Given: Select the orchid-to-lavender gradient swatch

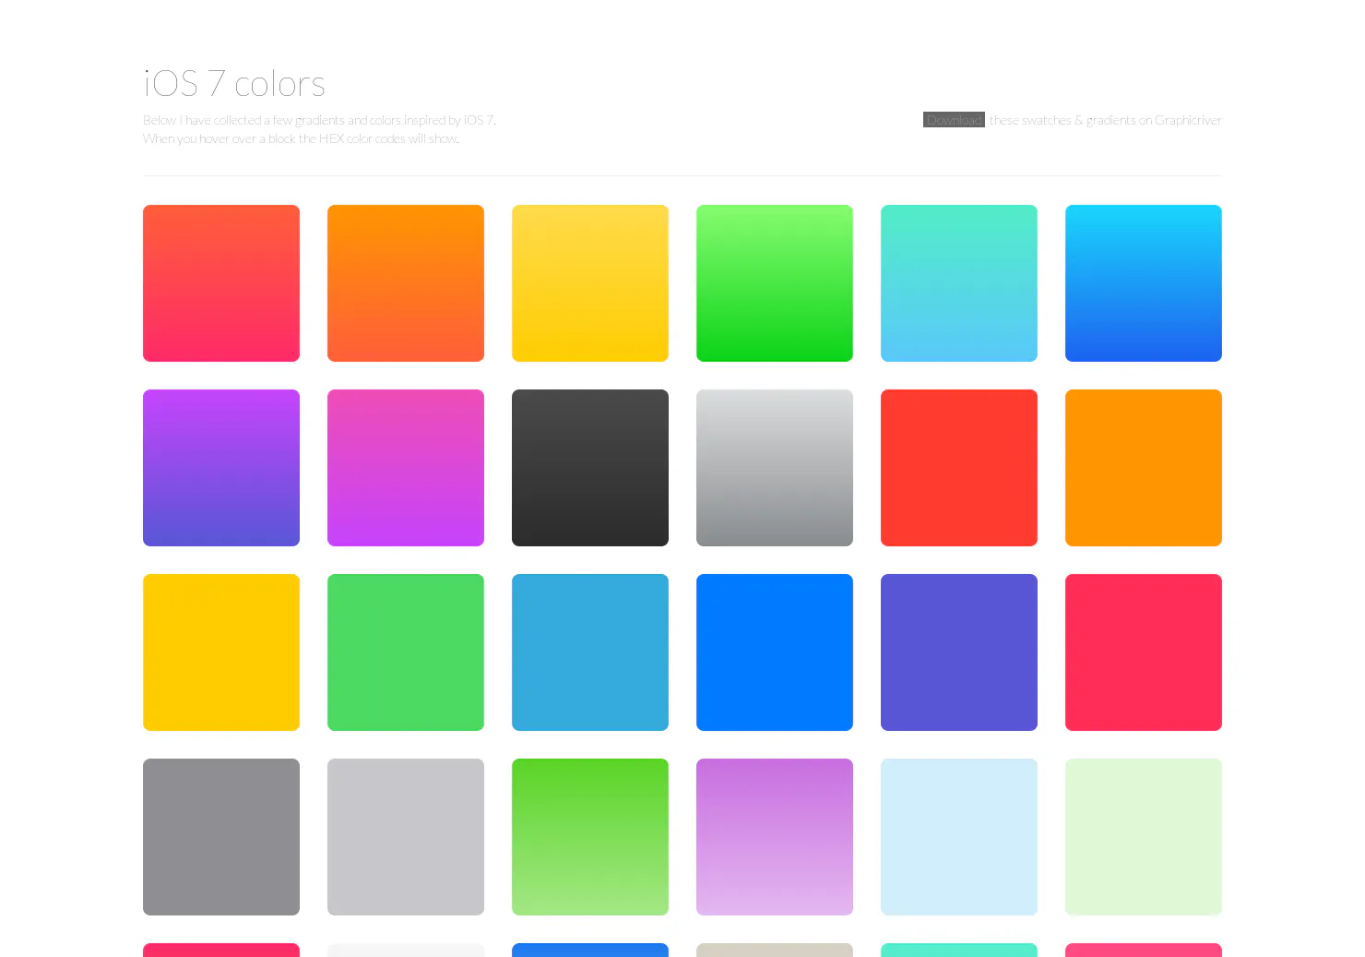Looking at the screenshot, I should click(x=775, y=837).
